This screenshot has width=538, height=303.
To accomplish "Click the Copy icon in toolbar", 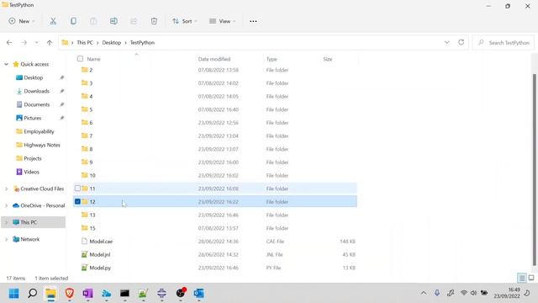I will click(x=73, y=21).
